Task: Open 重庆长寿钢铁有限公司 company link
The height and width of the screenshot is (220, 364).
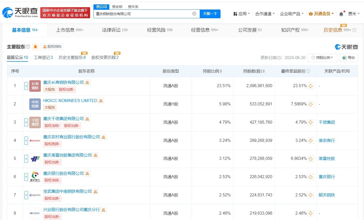Action: coord(63,82)
